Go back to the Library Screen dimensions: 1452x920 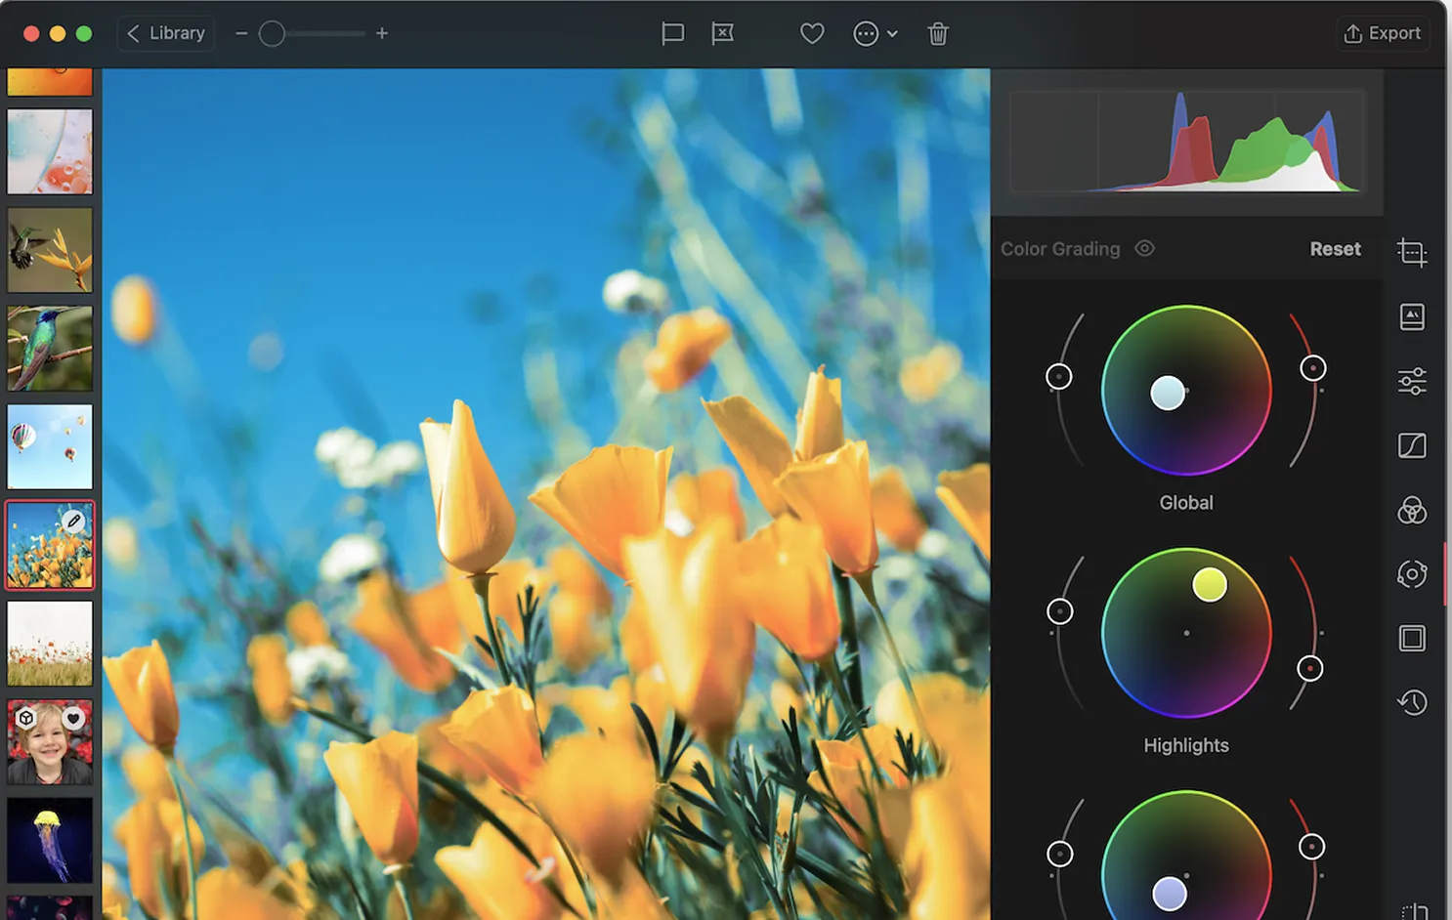pyautogui.click(x=166, y=33)
